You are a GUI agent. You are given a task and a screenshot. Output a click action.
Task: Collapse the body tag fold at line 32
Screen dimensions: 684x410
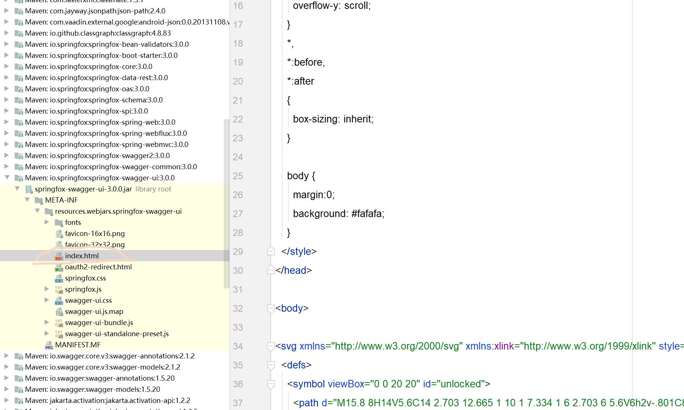point(271,308)
